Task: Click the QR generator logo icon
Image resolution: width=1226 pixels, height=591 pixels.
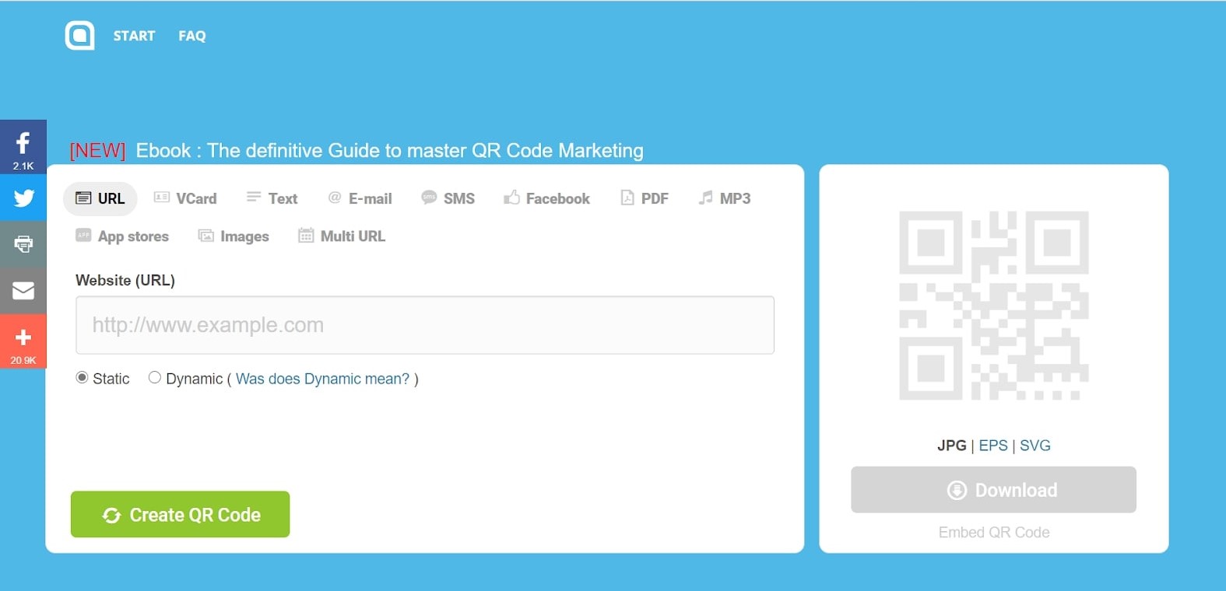Action: click(x=79, y=36)
